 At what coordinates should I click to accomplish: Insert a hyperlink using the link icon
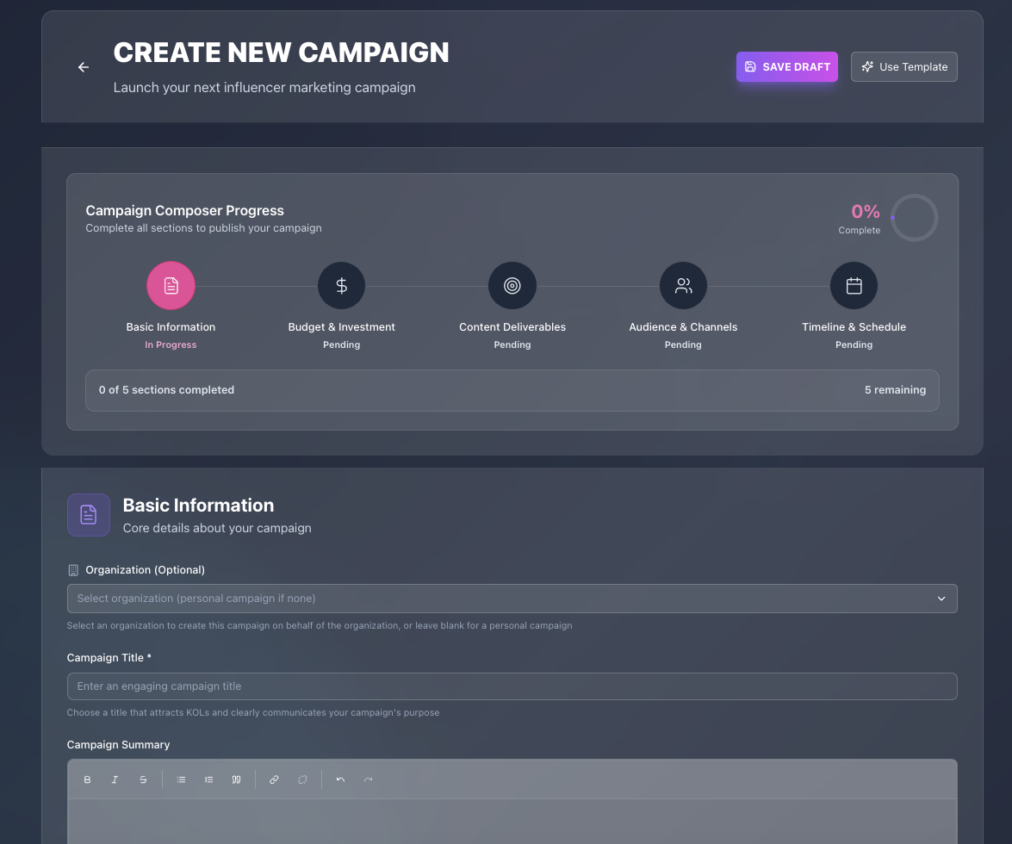click(274, 779)
